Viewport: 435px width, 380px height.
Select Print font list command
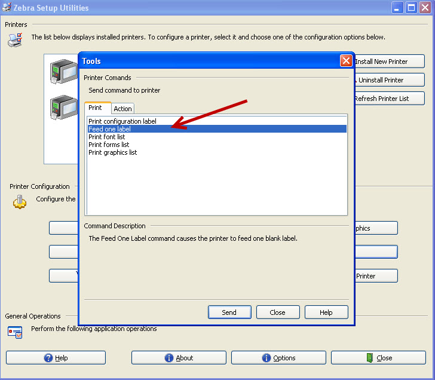coord(107,137)
